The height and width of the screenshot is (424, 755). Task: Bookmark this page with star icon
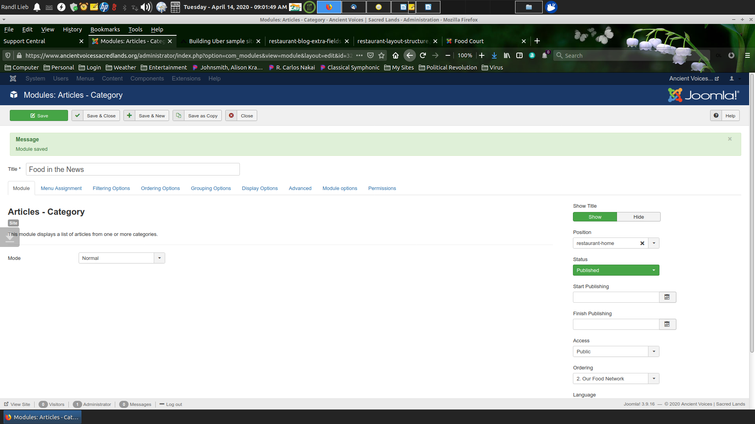(x=381, y=55)
